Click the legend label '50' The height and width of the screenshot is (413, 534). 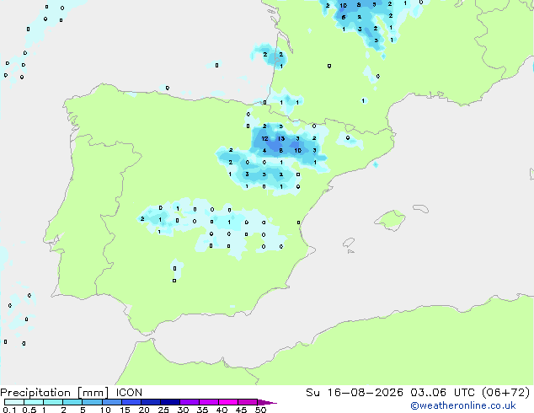tap(260, 410)
